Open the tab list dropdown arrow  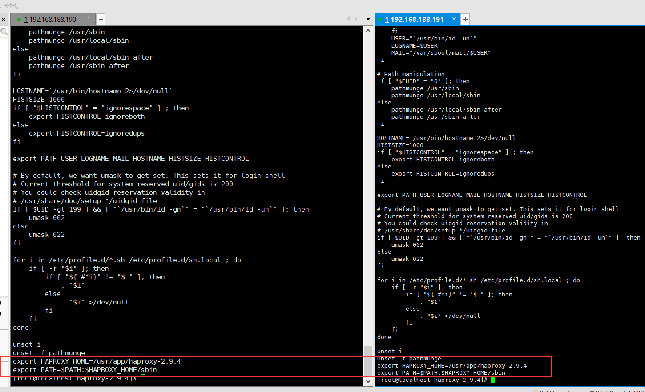[x=368, y=19]
